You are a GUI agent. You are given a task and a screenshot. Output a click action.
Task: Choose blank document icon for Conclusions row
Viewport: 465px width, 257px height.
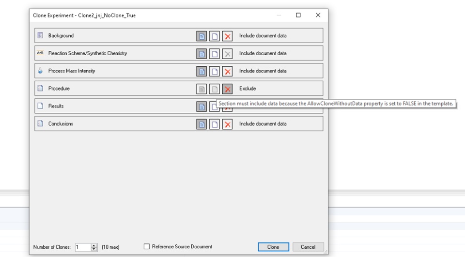pos(215,124)
